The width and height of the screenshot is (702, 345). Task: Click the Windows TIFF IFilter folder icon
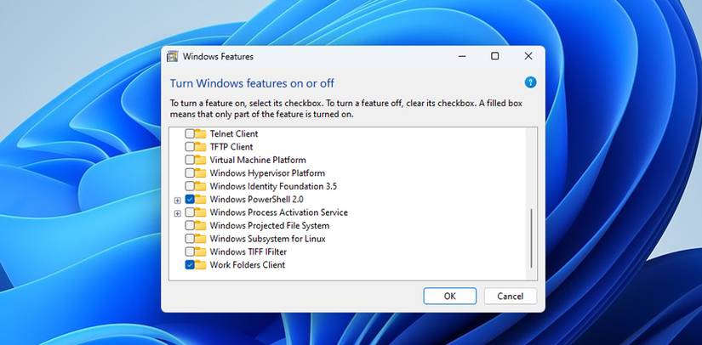tap(200, 252)
